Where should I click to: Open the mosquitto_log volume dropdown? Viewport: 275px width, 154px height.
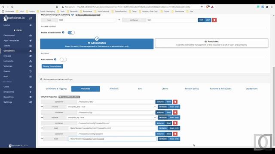point(111,118)
